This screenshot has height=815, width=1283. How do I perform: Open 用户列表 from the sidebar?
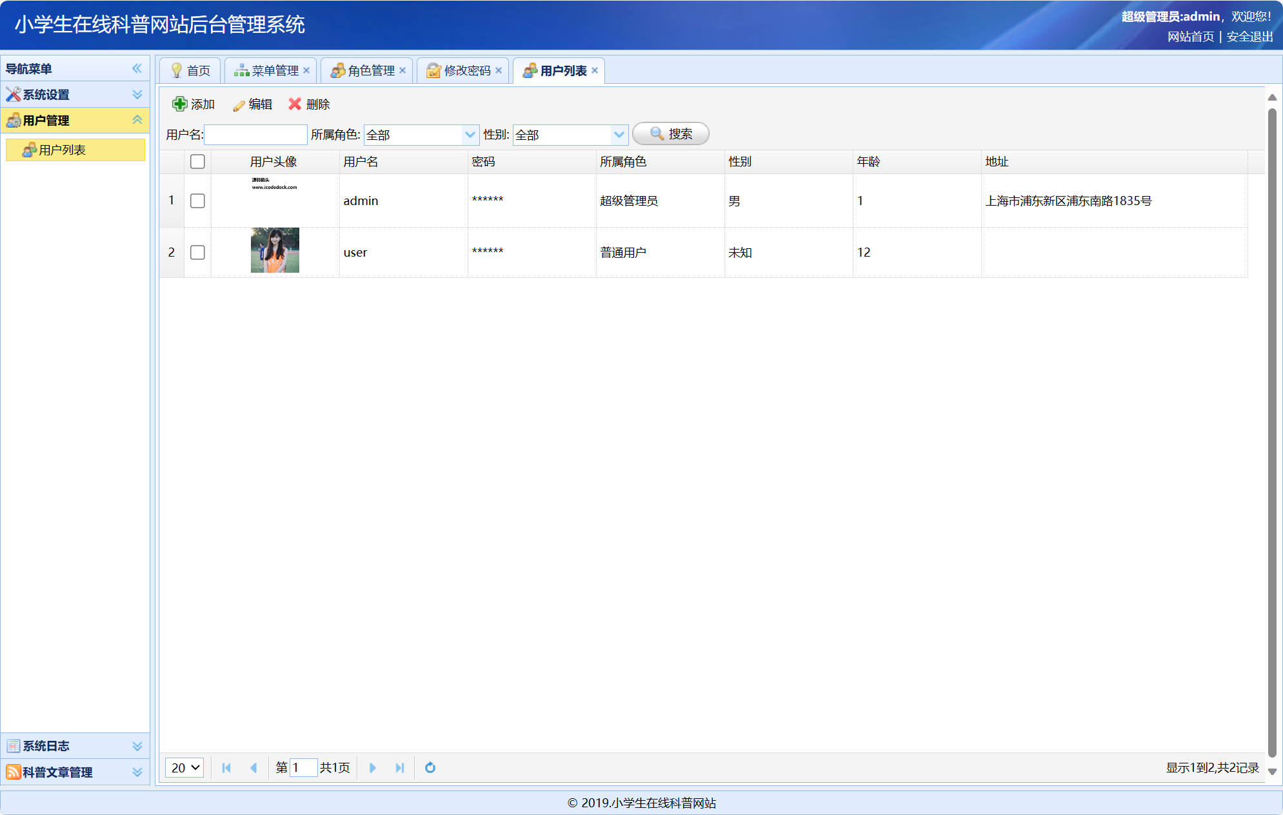point(63,150)
